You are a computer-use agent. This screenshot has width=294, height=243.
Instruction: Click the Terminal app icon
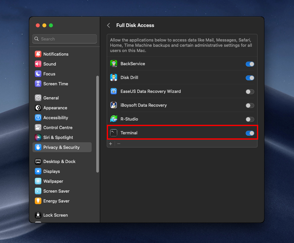tap(114, 133)
